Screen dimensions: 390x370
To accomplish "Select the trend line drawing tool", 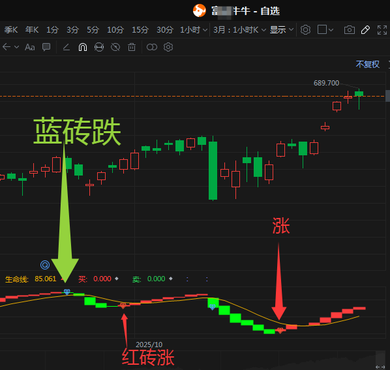I will [66, 47].
